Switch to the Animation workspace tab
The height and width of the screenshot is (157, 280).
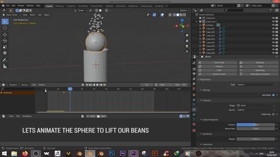coord(121,6)
